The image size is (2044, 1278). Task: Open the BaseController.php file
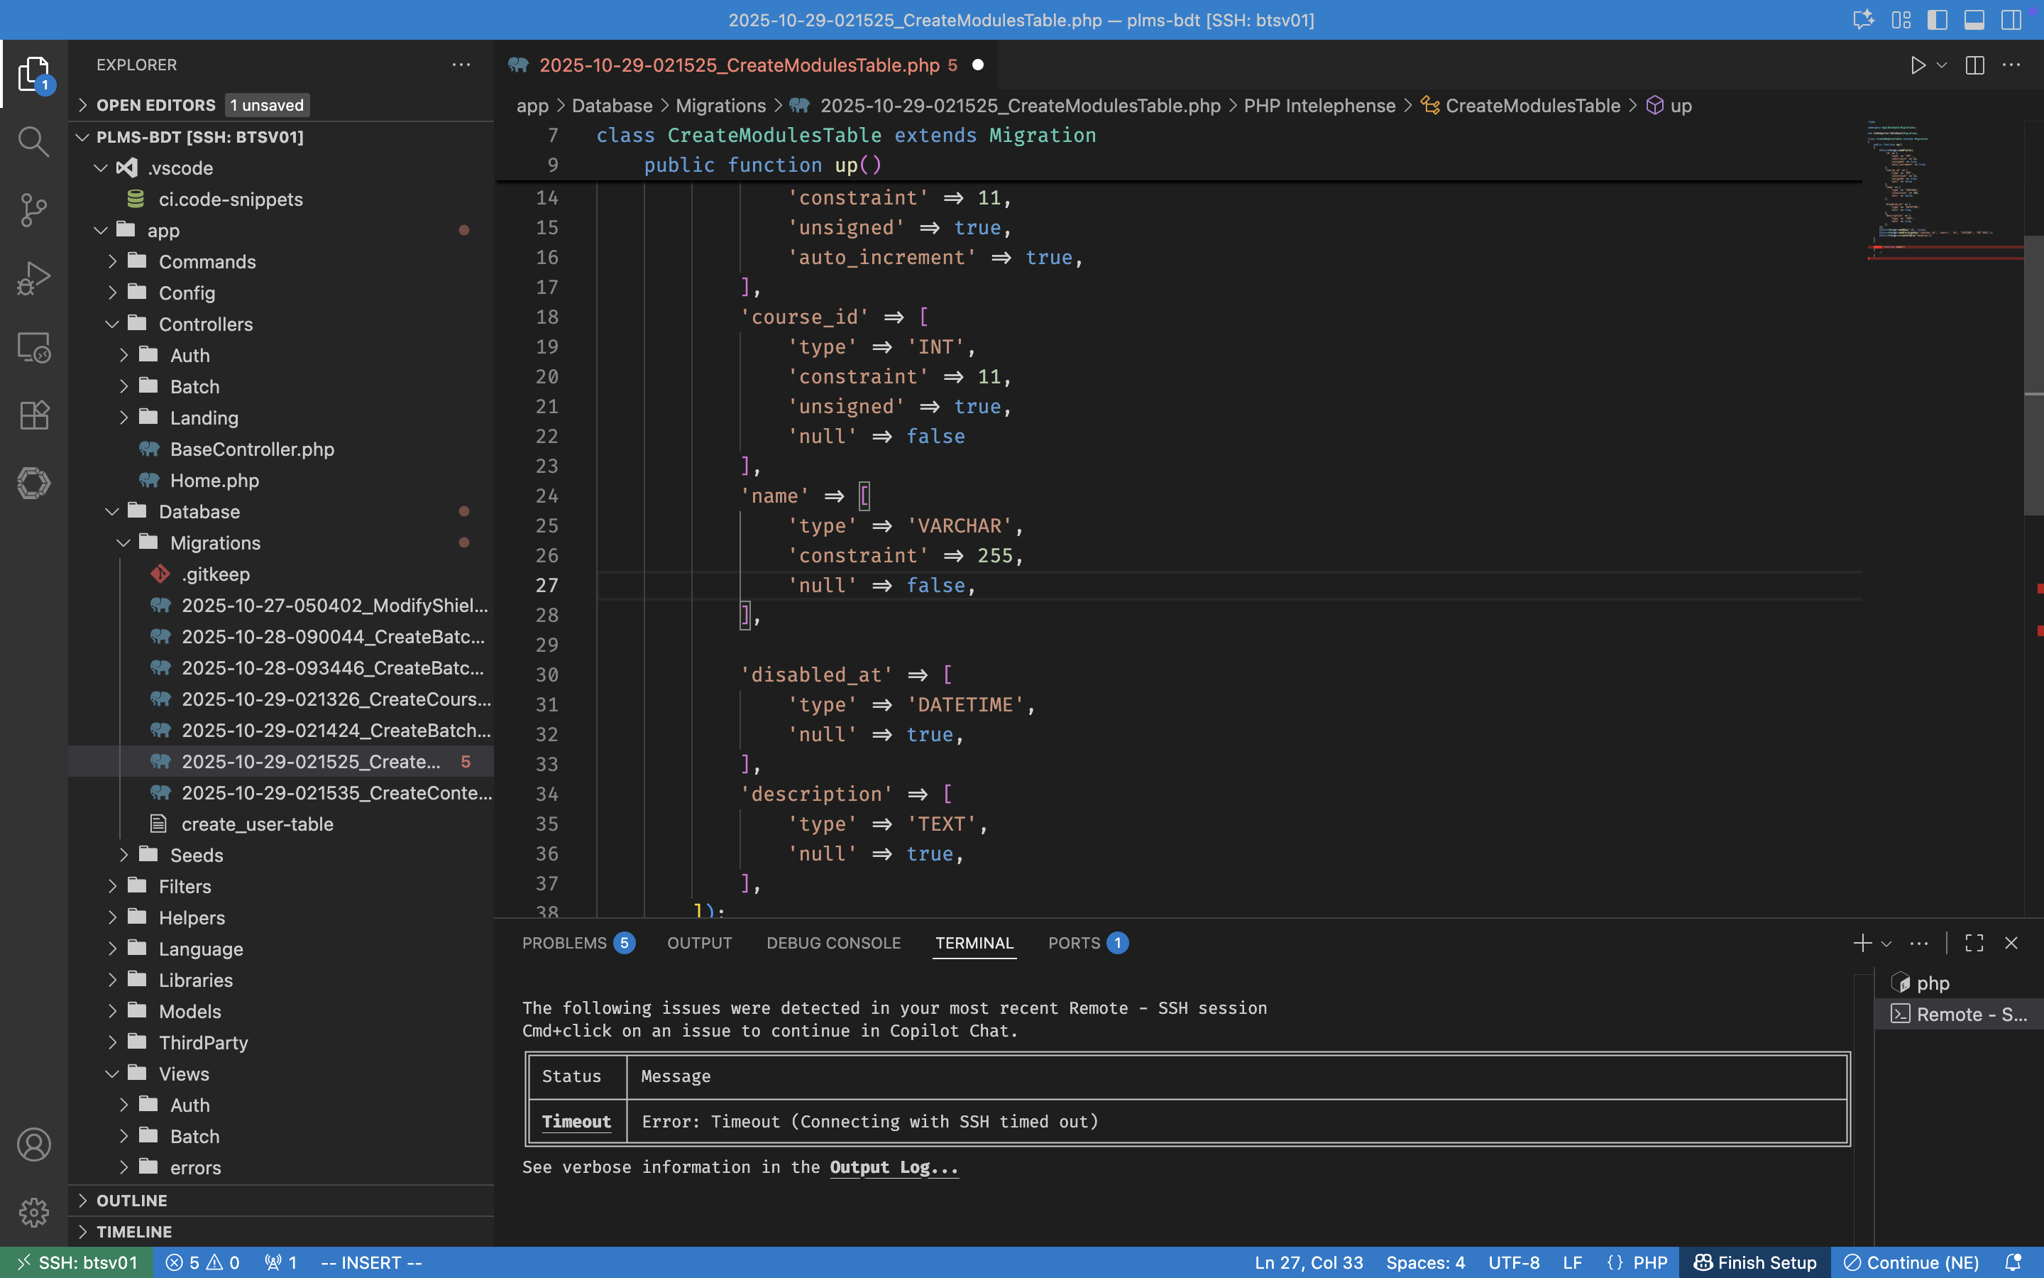click(252, 449)
